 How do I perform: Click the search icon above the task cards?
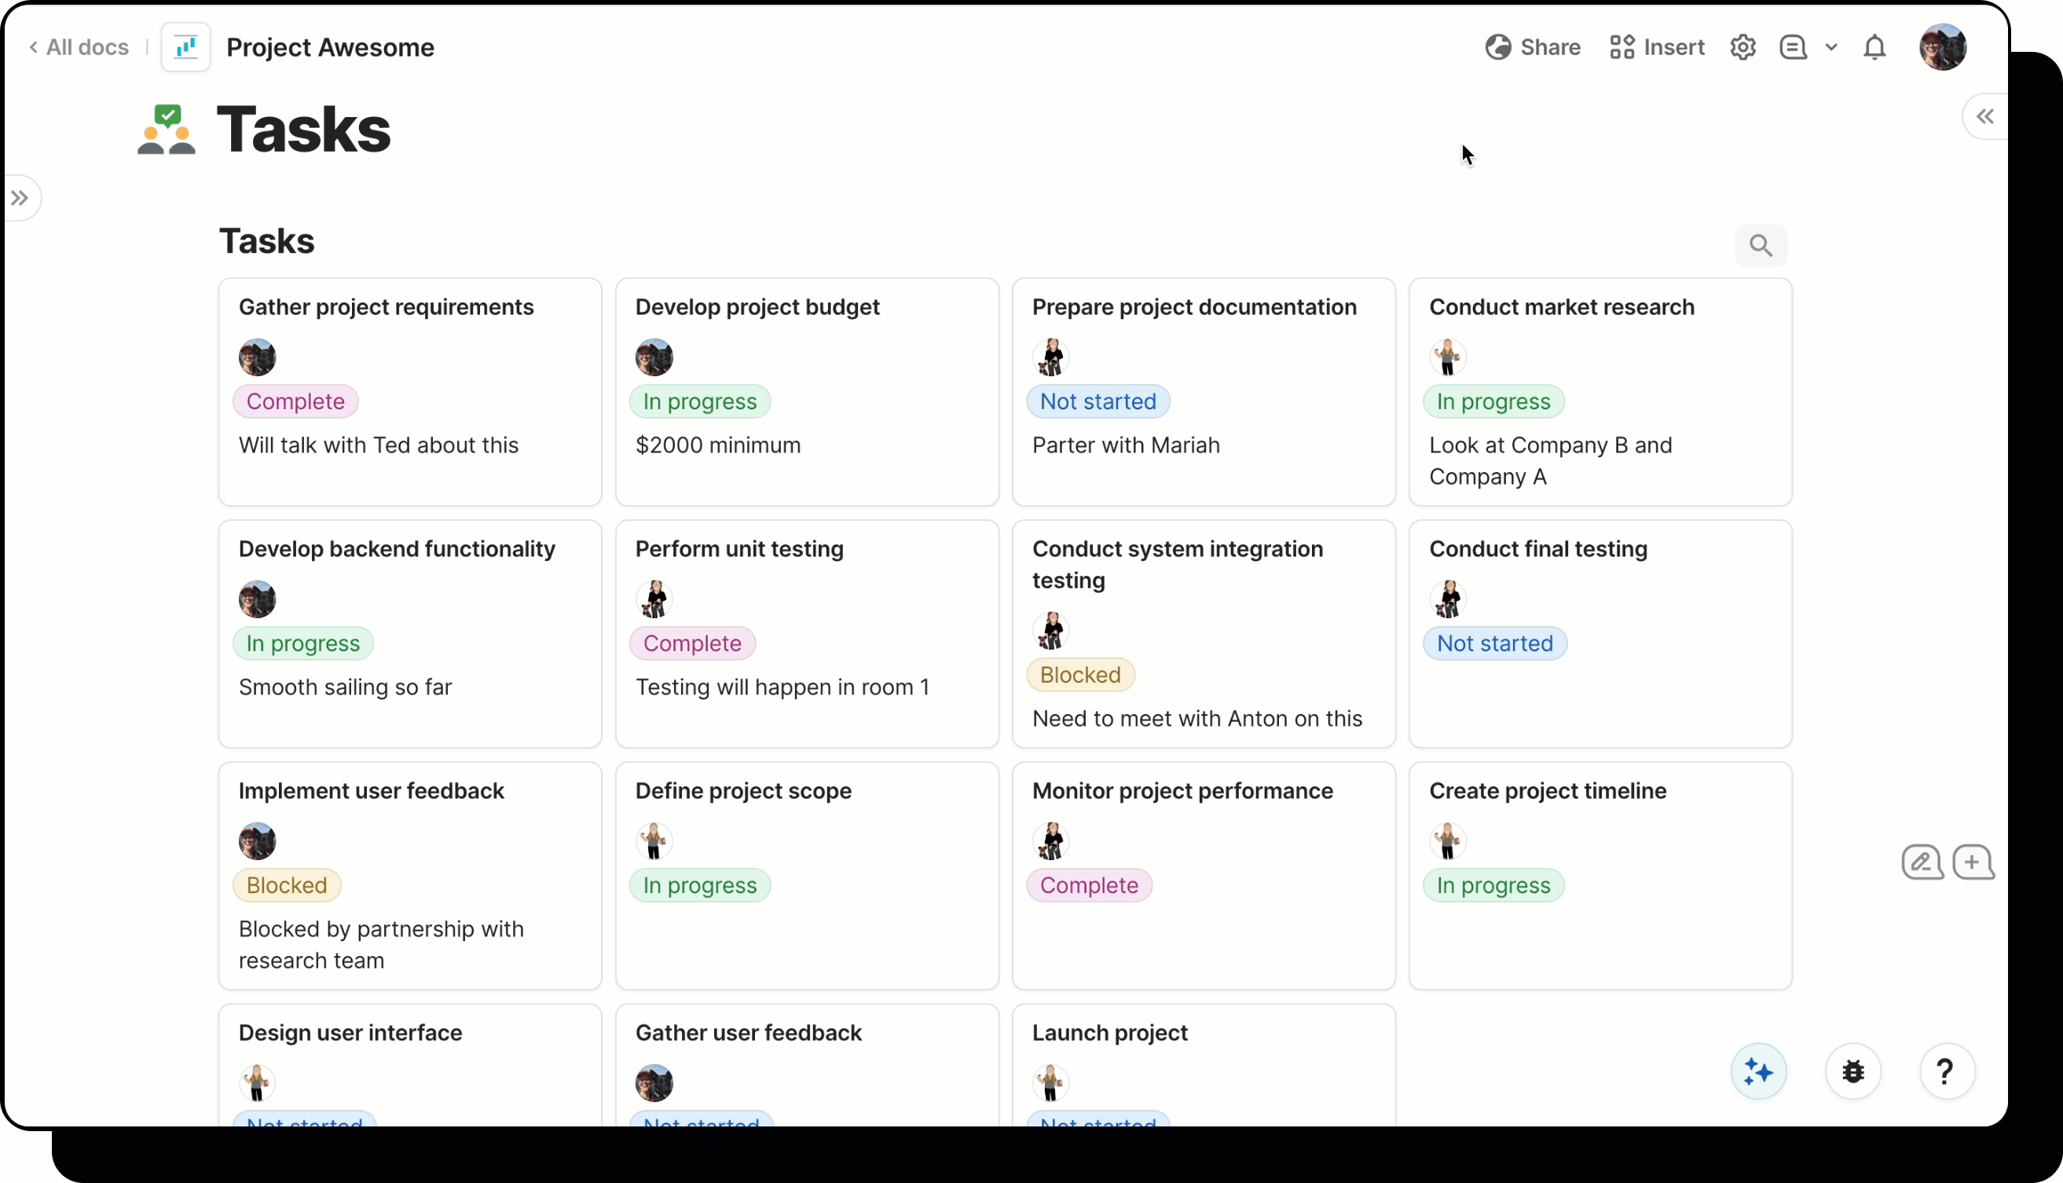1761,244
